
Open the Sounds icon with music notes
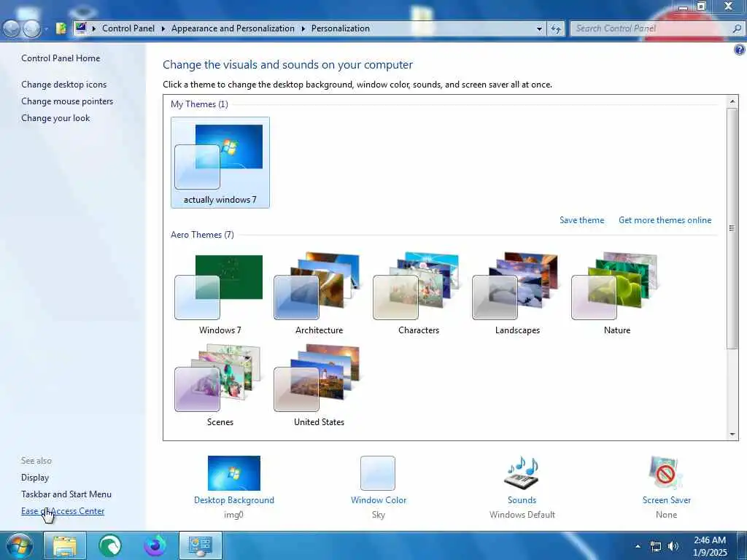pyautogui.click(x=522, y=472)
